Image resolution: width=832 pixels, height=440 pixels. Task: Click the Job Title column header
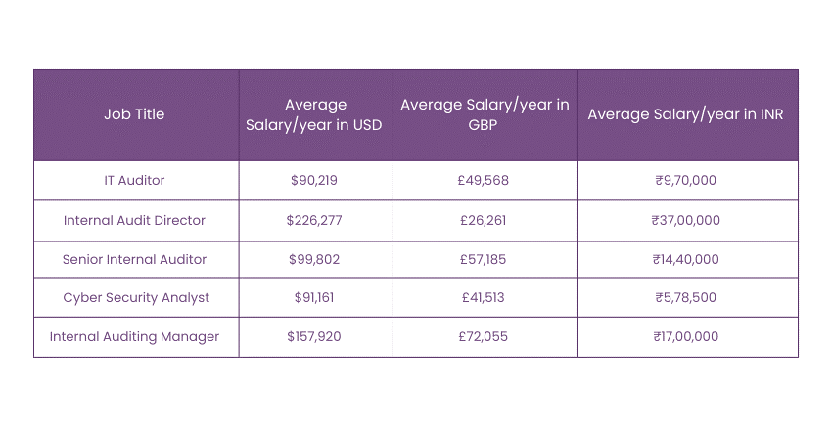click(x=134, y=114)
